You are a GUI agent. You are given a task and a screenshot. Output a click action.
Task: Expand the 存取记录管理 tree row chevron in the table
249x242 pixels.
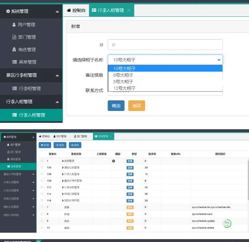[63, 194]
